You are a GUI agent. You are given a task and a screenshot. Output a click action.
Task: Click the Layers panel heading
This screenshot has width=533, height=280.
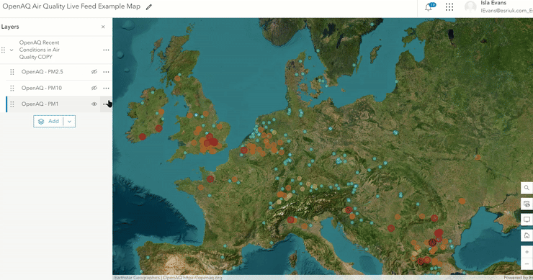(x=10, y=27)
